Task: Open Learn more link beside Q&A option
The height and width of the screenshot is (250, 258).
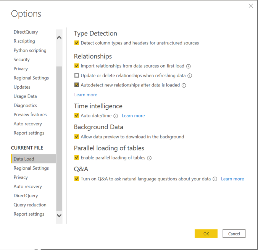Action: pos(232,179)
